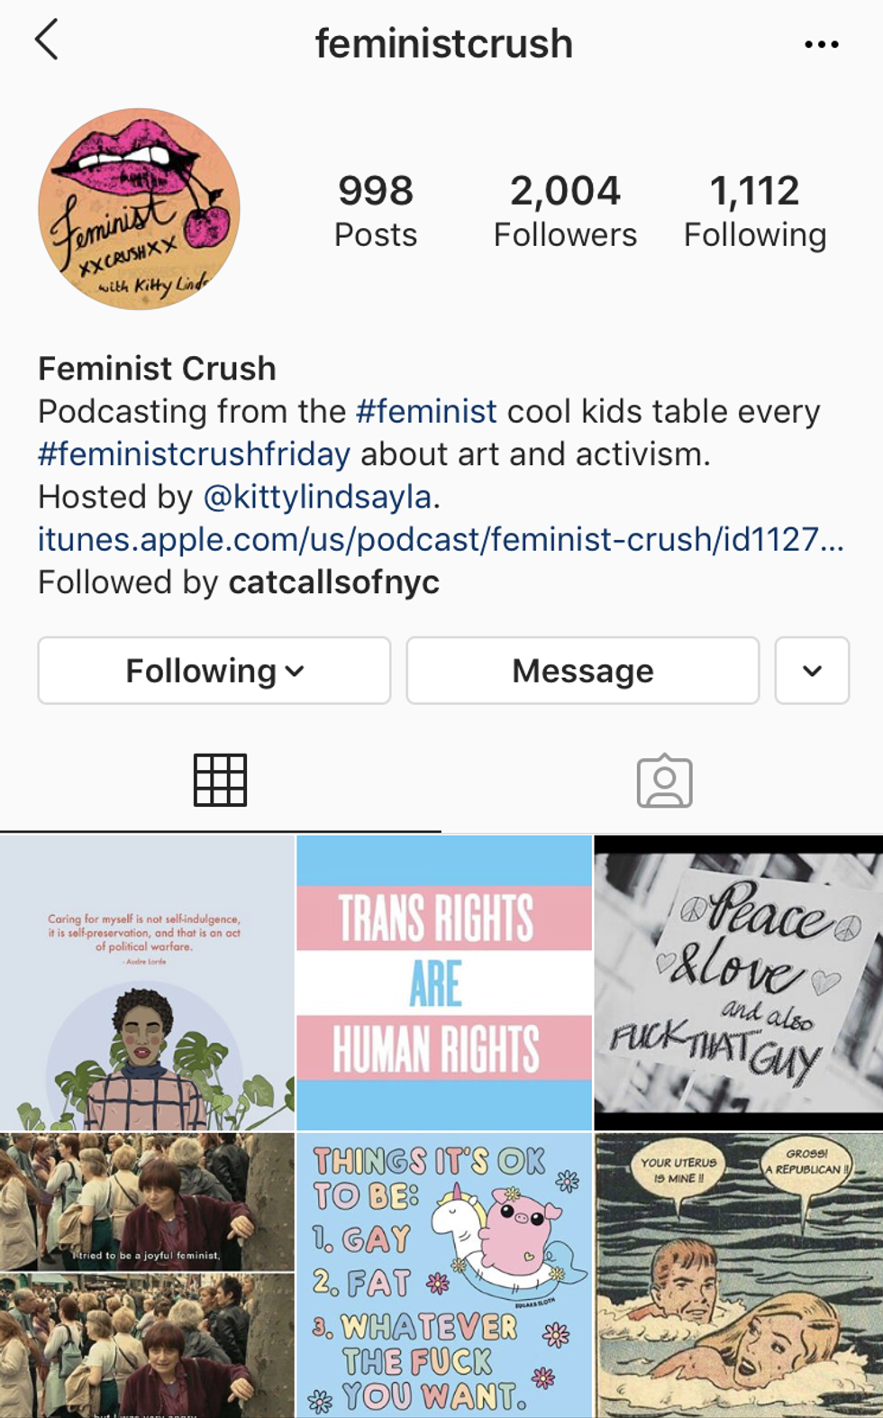883x1418 pixels.
Task: View the 2,004 Followers list
Action: click(565, 211)
